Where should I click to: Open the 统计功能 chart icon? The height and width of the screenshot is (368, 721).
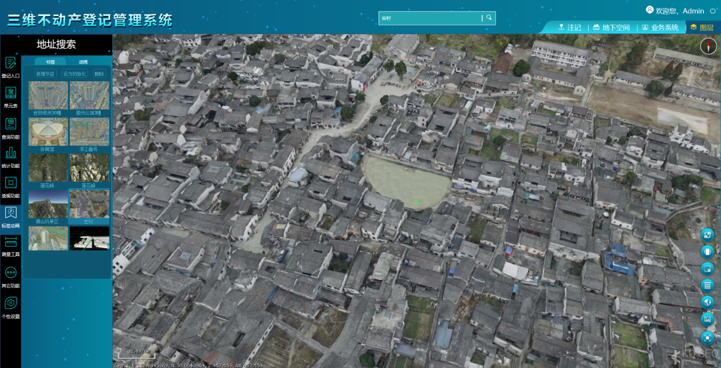point(11,153)
